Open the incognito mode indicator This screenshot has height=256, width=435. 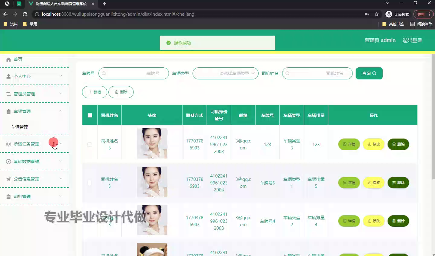397,14
